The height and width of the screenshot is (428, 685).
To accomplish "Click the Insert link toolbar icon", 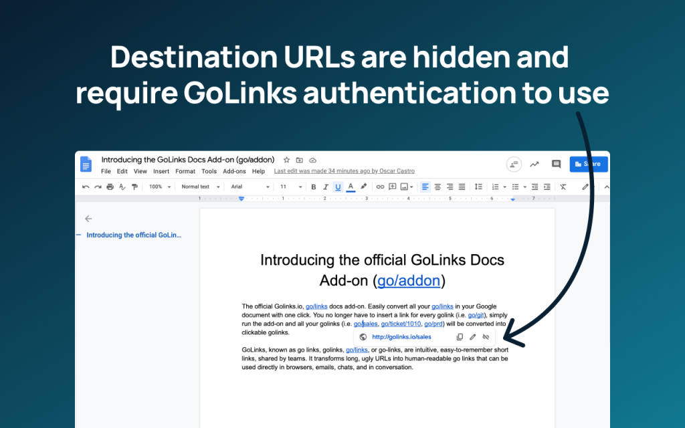I will click(380, 187).
